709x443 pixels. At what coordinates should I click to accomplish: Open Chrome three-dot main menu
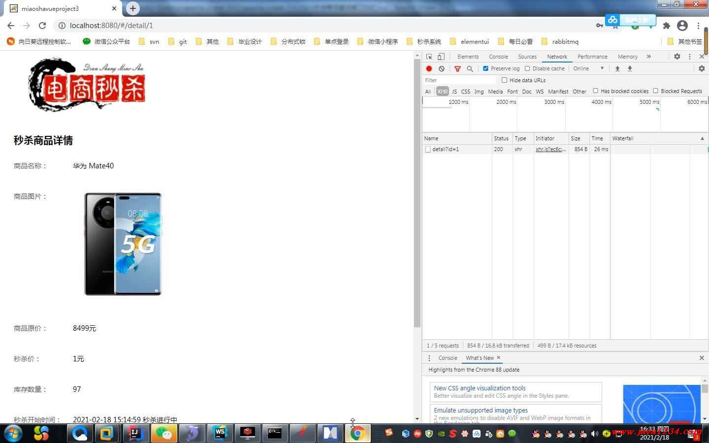point(698,26)
